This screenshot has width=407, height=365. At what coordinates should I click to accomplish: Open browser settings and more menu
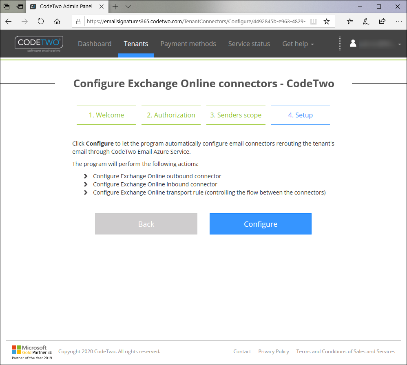point(398,22)
